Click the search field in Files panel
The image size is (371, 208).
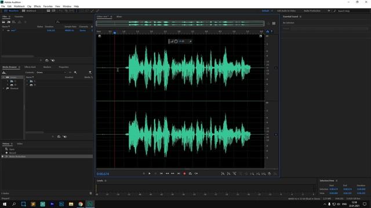pyautogui.click(x=75, y=22)
